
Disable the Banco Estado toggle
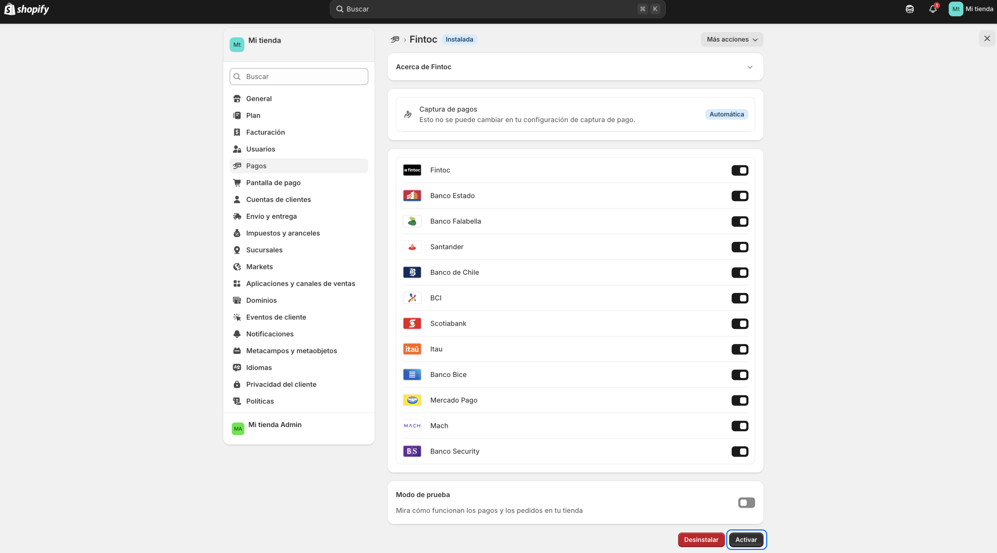click(x=740, y=196)
